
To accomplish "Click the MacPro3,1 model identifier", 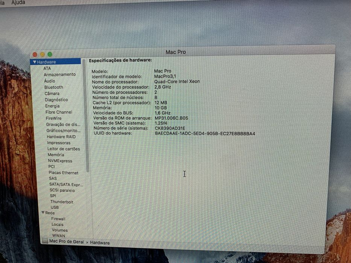I will 165,76.
